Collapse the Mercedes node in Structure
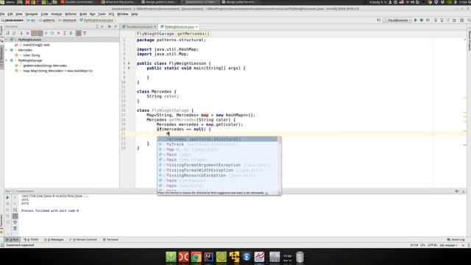This screenshot has height=265, width=471. click(x=7, y=50)
